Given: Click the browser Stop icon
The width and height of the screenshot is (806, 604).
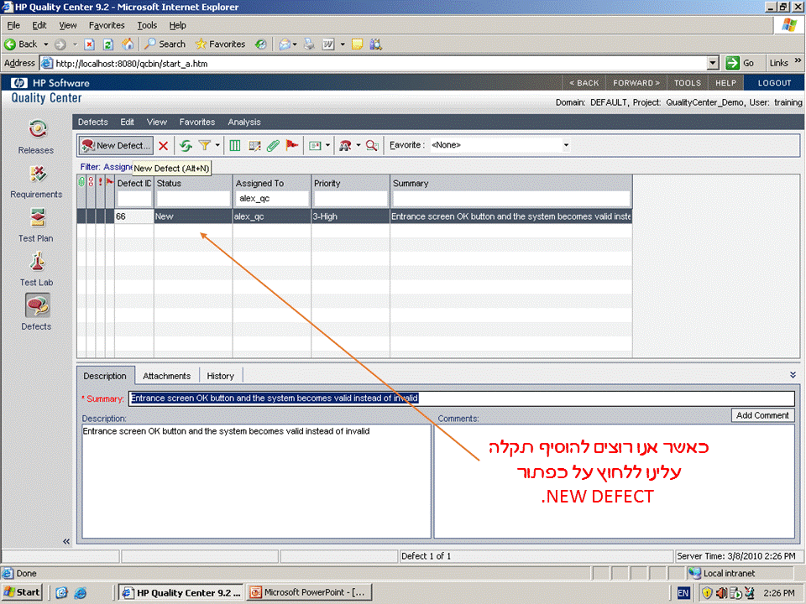Looking at the screenshot, I should 90,44.
